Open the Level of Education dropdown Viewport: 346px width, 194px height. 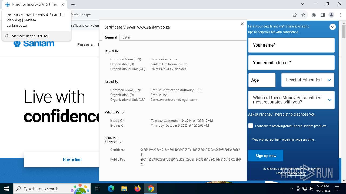(x=308, y=80)
